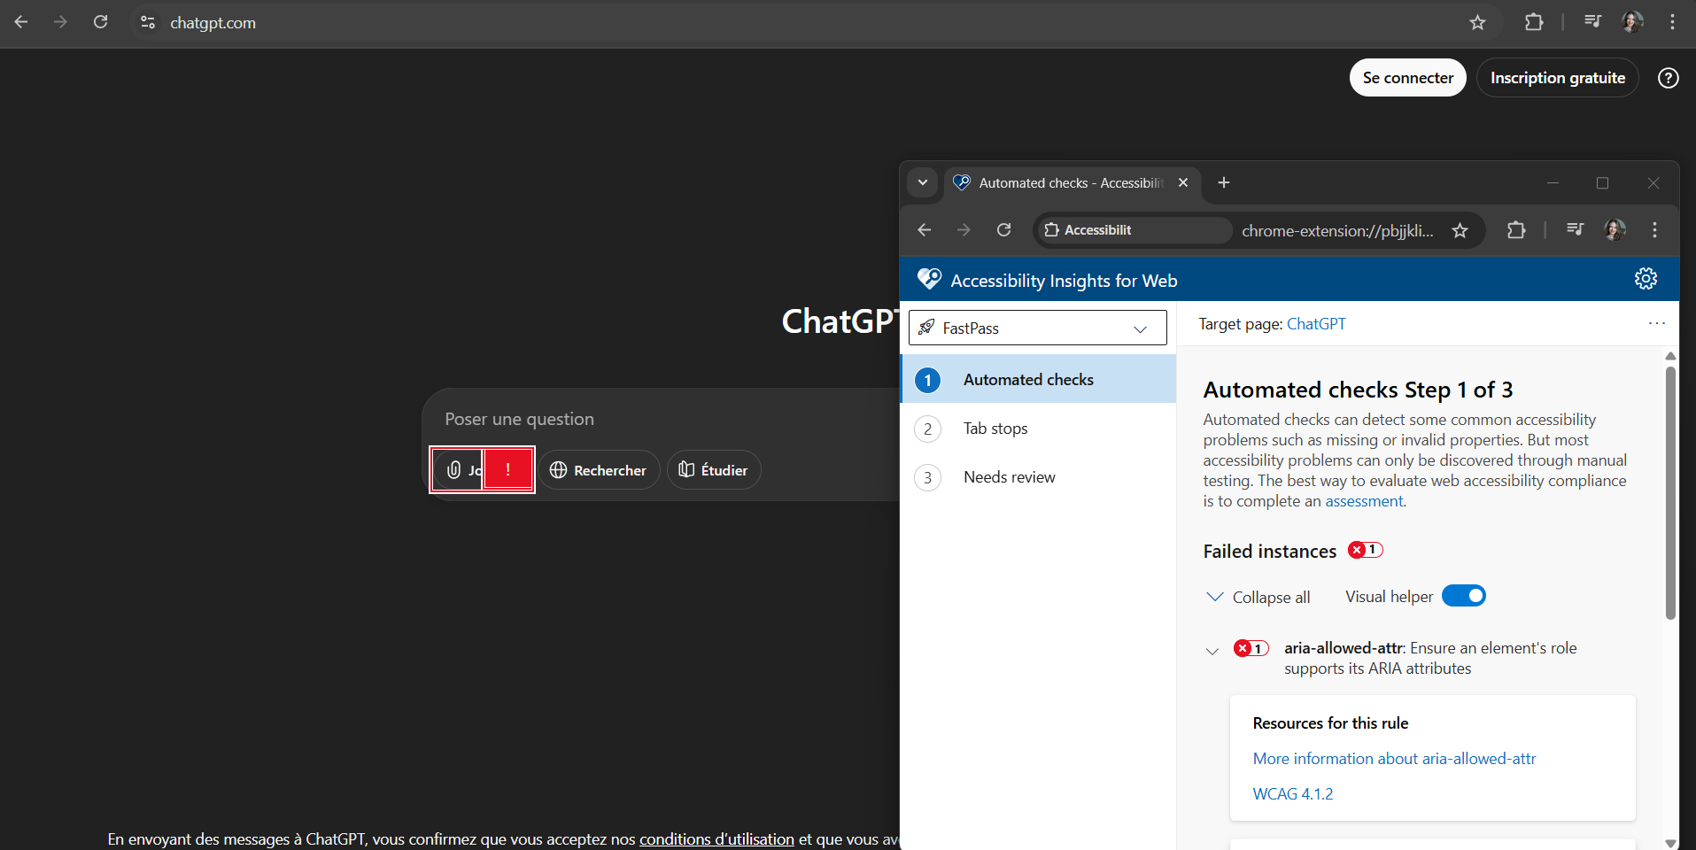Image resolution: width=1696 pixels, height=850 pixels.
Task: Go forward in the Accessibility Insights window
Action: click(x=964, y=230)
